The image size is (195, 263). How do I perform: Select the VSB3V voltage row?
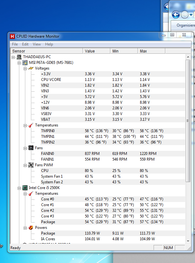(x=113, y=114)
